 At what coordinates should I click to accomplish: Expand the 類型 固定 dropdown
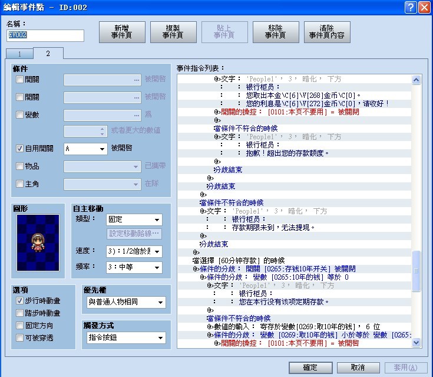tap(134, 219)
